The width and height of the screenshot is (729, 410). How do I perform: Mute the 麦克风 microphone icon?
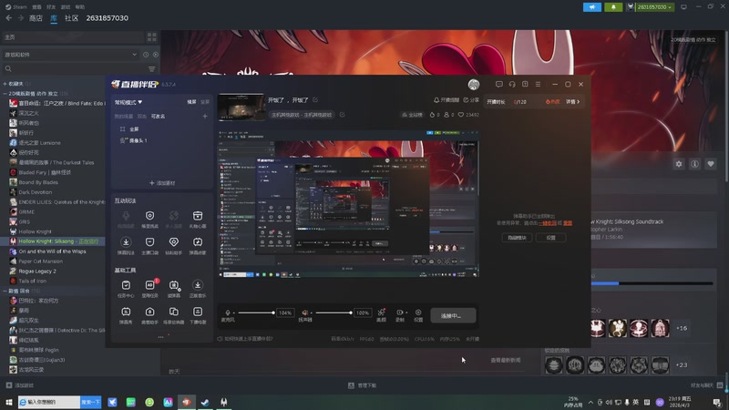[x=228, y=313]
